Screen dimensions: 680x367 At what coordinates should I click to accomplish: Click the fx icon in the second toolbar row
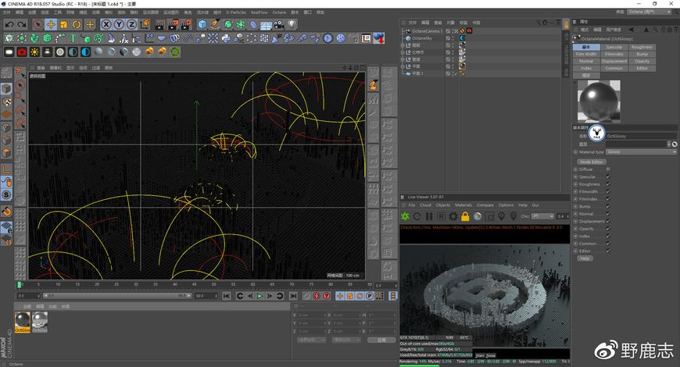click(x=124, y=38)
